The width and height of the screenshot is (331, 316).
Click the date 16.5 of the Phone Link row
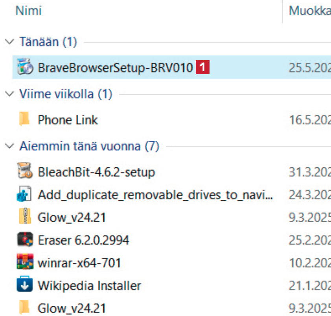pyautogui.click(x=310, y=120)
